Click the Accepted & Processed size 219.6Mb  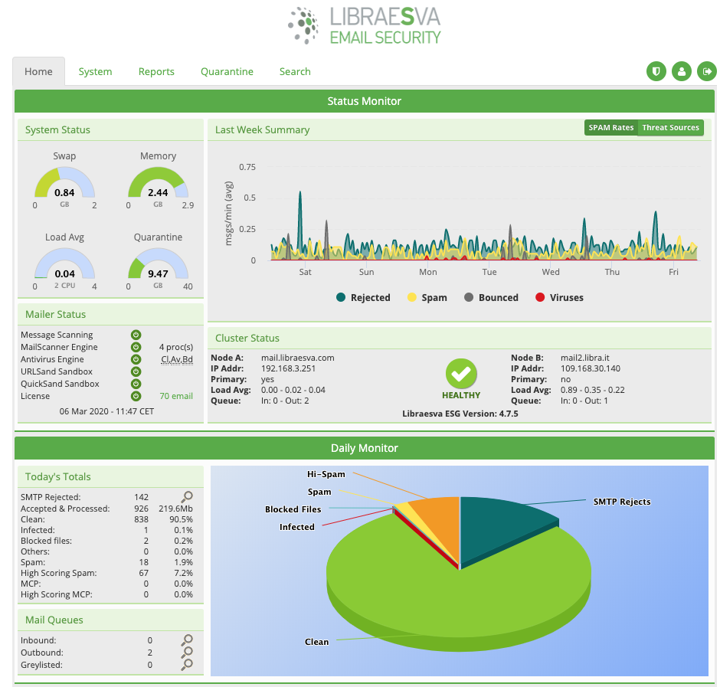click(176, 509)
